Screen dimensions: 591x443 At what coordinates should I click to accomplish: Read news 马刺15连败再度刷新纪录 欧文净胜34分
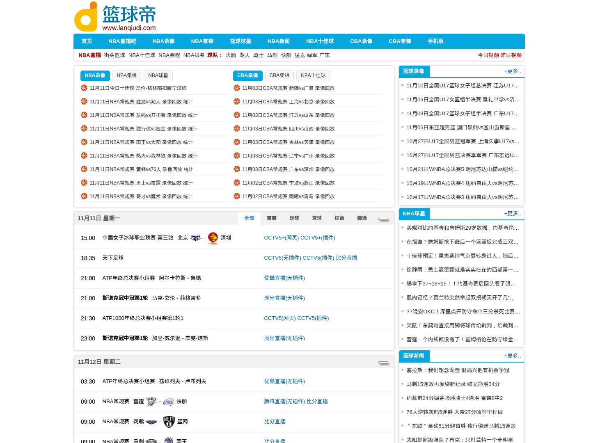point(453,384)
